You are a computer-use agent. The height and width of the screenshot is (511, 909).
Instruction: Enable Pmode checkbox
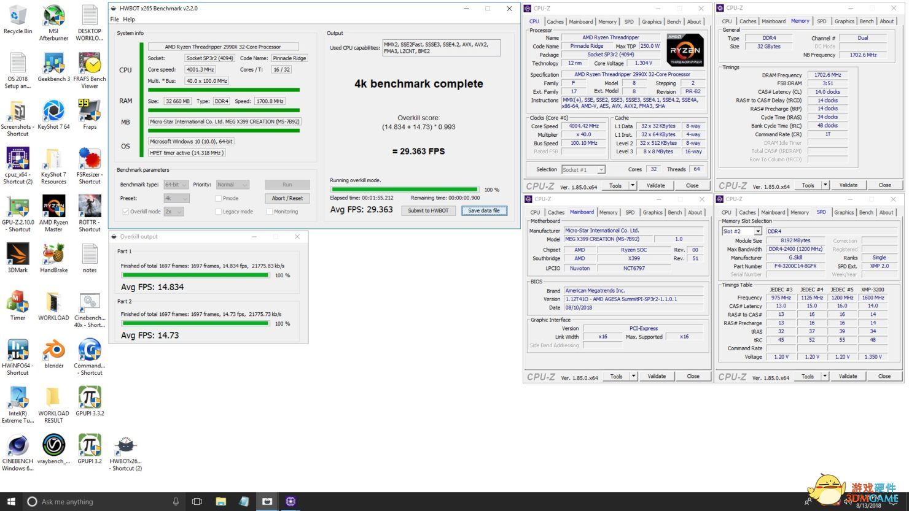(218, 198)
